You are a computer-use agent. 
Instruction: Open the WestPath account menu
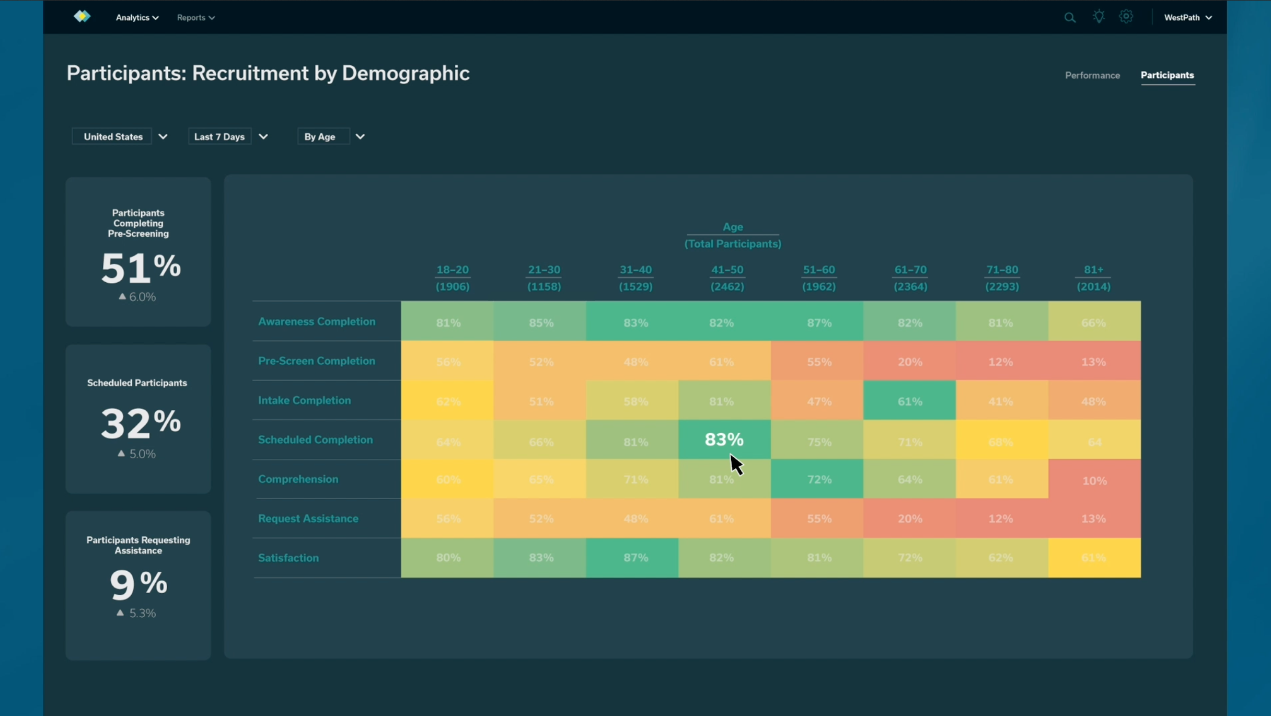click(x=1187, y=17)
